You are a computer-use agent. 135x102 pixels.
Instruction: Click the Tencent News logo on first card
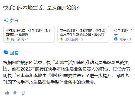7,39
